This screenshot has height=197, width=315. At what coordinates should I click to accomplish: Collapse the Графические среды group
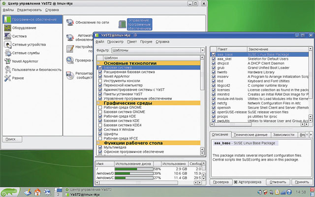pyautogui.click(x=98, y=103)
